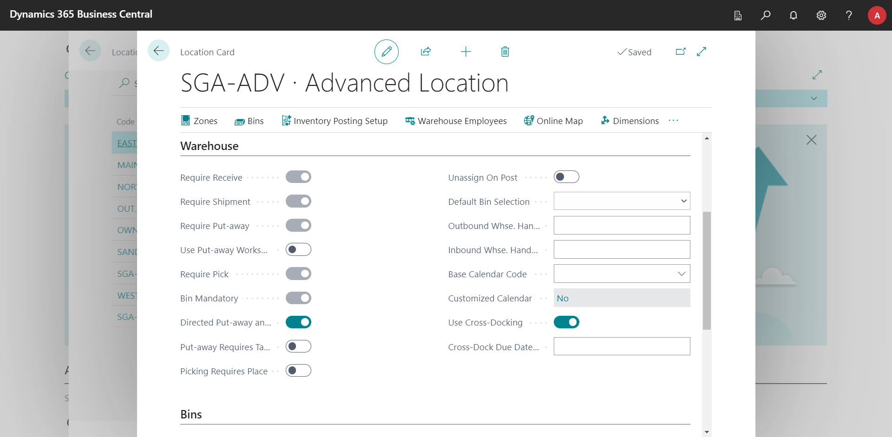
Task: Select the row below OUT. in list
Action: click(x=125, y=230)
